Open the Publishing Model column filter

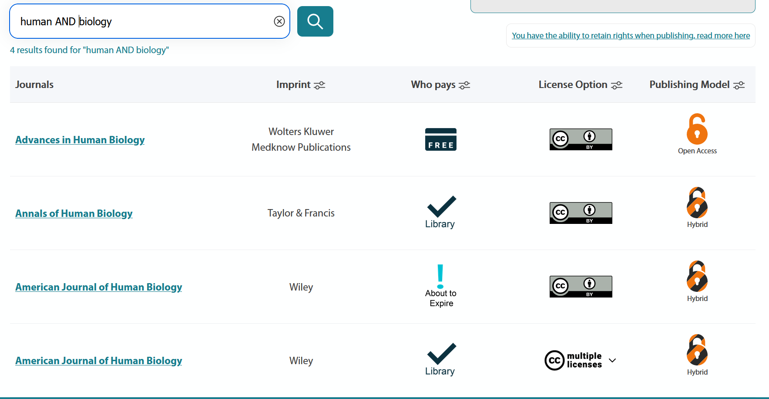(739, 85)
